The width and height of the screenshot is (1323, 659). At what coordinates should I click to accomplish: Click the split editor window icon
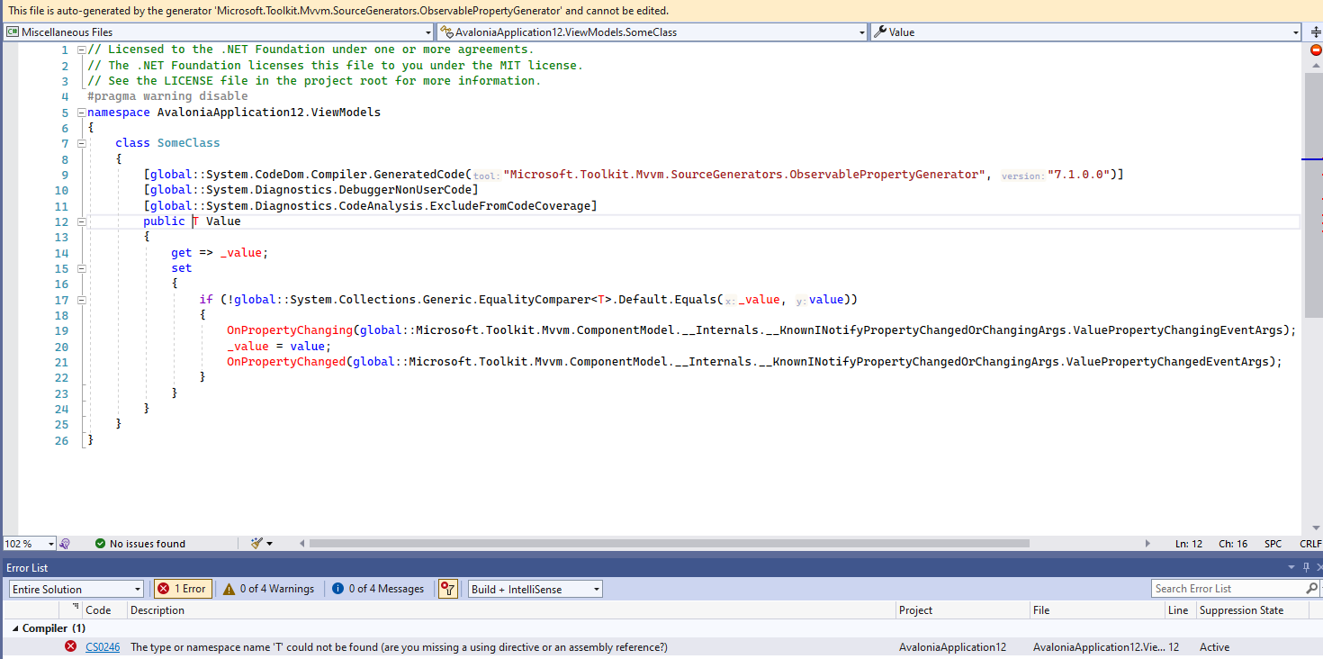point(1315,32)
